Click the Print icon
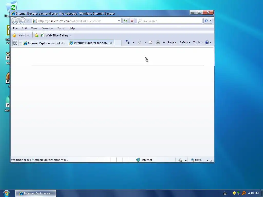Screen dimensions: 263x197 pyautogui.click(x=158, y=42)
